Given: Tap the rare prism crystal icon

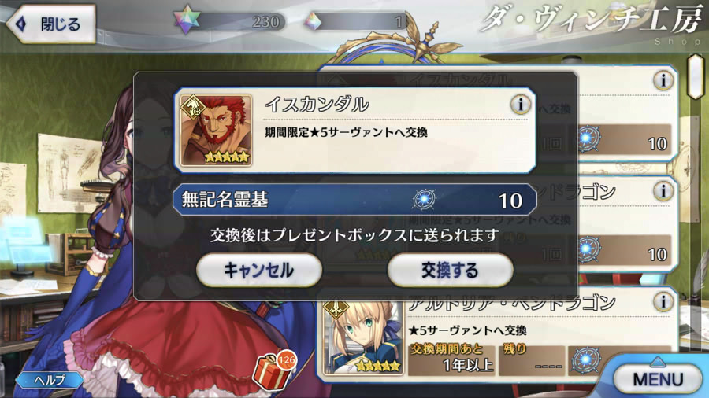Looking at the screenshot, I should tap(313, 21).
